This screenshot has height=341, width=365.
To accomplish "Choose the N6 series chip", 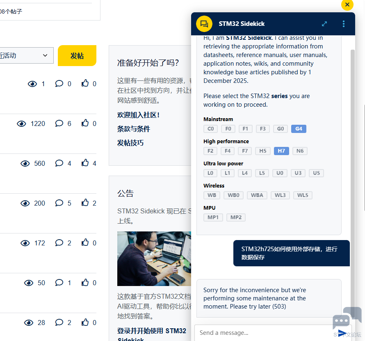I will [300, 151].
